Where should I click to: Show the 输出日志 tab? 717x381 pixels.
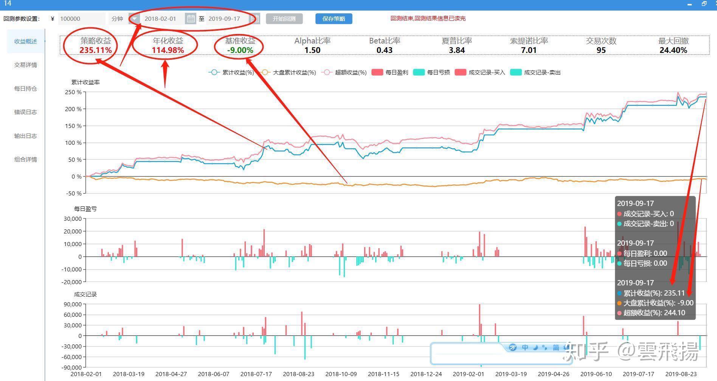pos(26,136)
